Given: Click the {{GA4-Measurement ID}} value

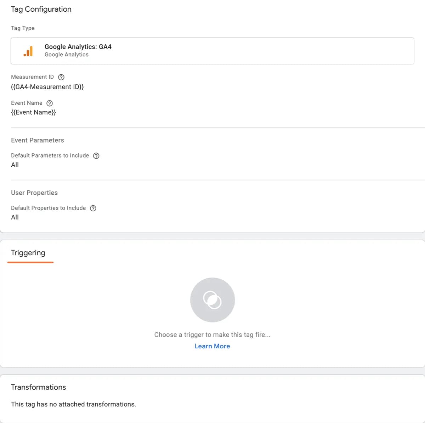Looking at the screenshot, I should [47, 87].
